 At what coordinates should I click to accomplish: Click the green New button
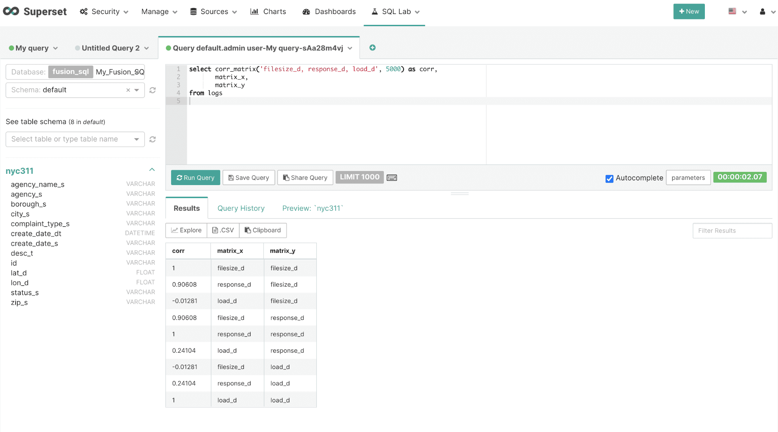click(689, 11)
